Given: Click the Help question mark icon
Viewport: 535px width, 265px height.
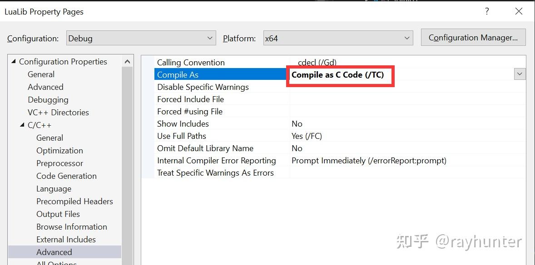Looking at the screenshot, I should point(487,11).
